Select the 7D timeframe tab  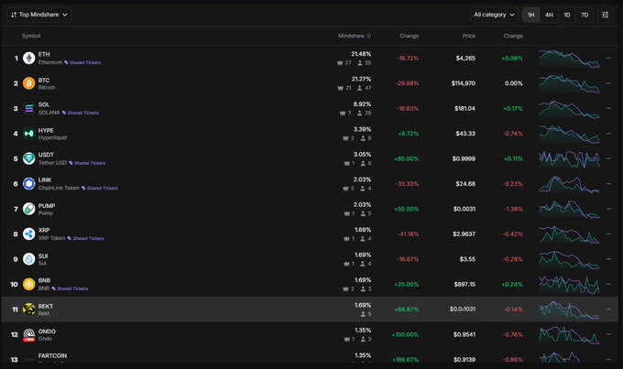pyautogui.click(x=585, y=15)
